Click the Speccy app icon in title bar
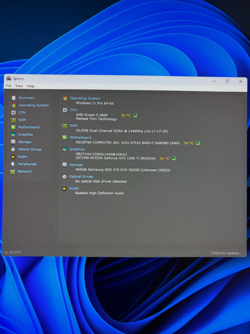This screenshot has width=250, height=334. coord(9,78)
